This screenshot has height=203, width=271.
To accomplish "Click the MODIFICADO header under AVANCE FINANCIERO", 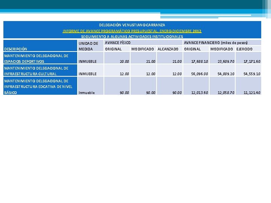I will [x=222, y=49].
